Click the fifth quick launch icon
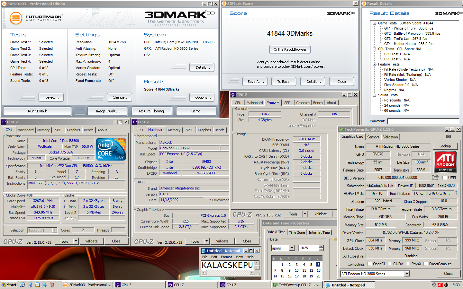Viewport: 463px width, 289px height. 52,285
